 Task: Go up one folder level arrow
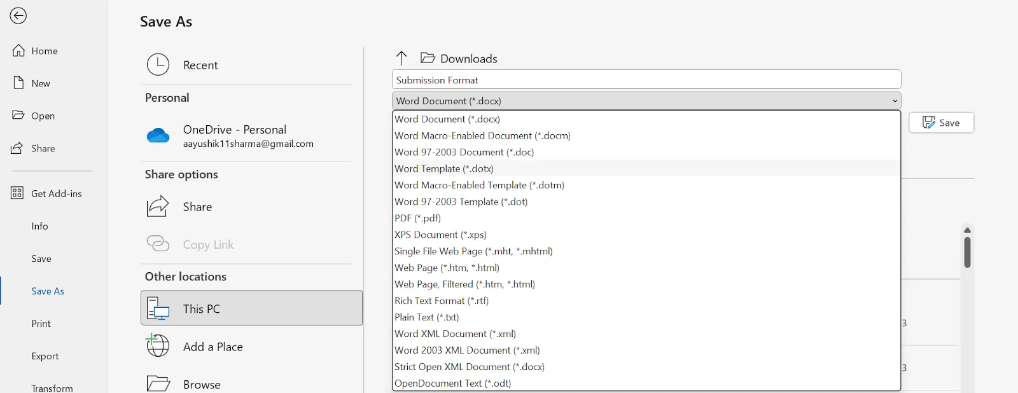(401, 58)
